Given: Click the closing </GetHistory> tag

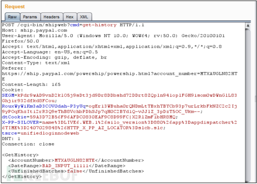Looking at the screenshot, I should point(22,177).
